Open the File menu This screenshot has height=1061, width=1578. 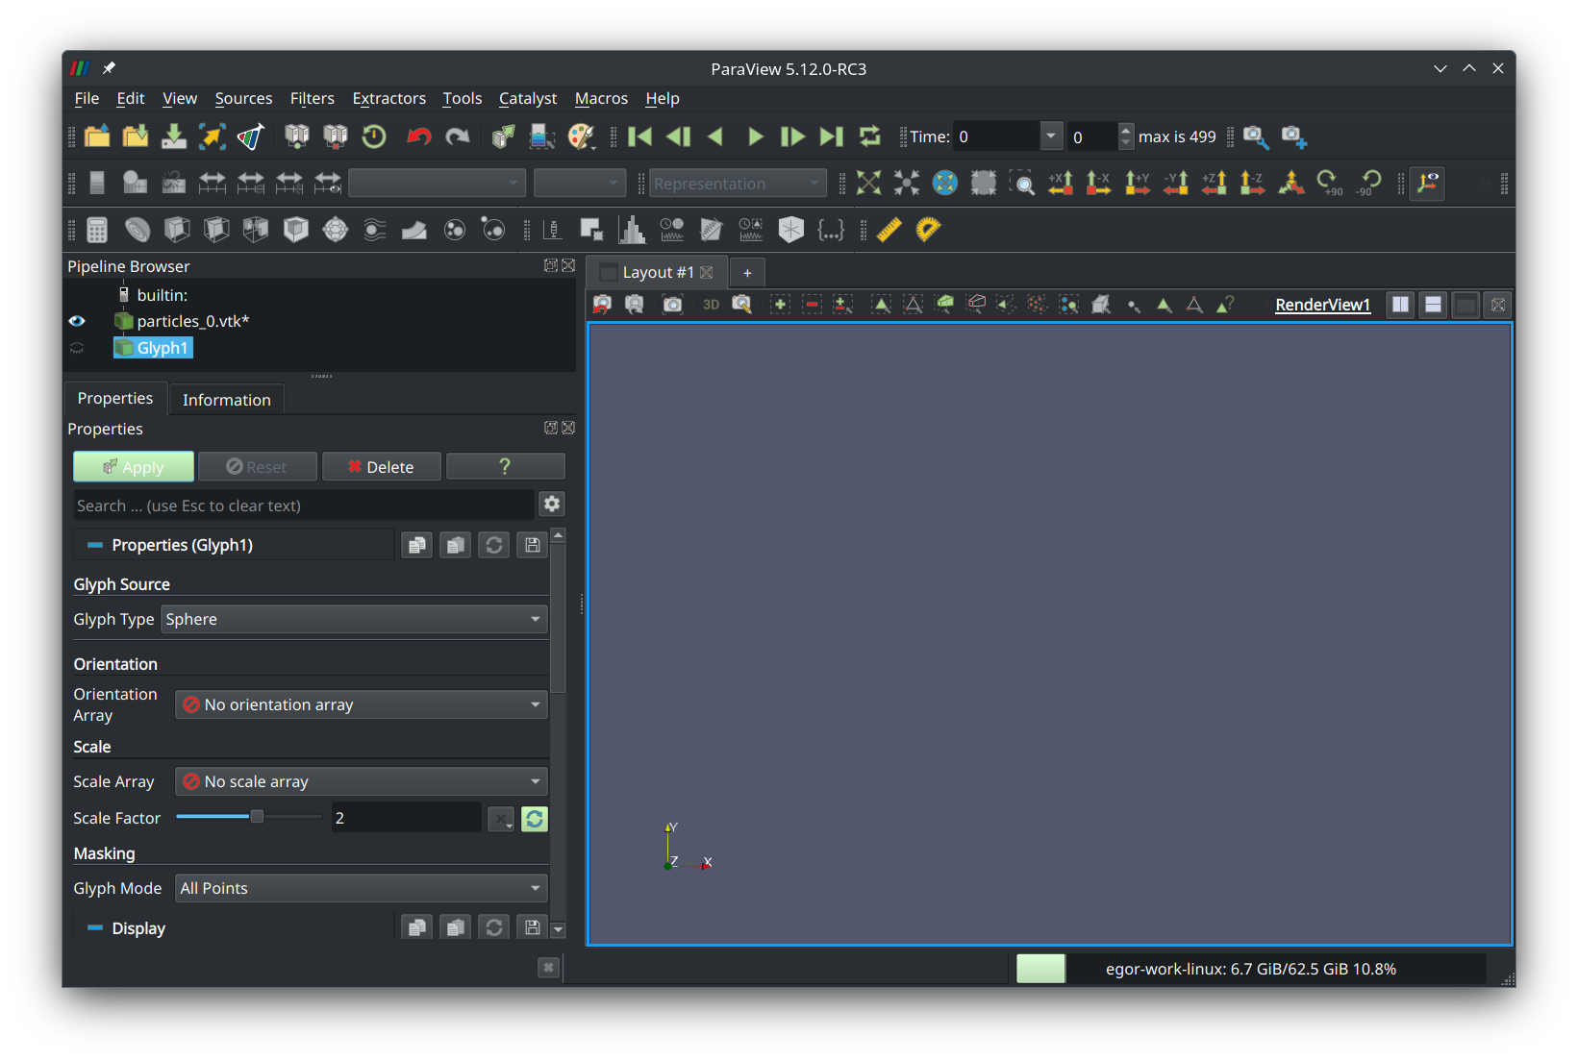point(87,98)
